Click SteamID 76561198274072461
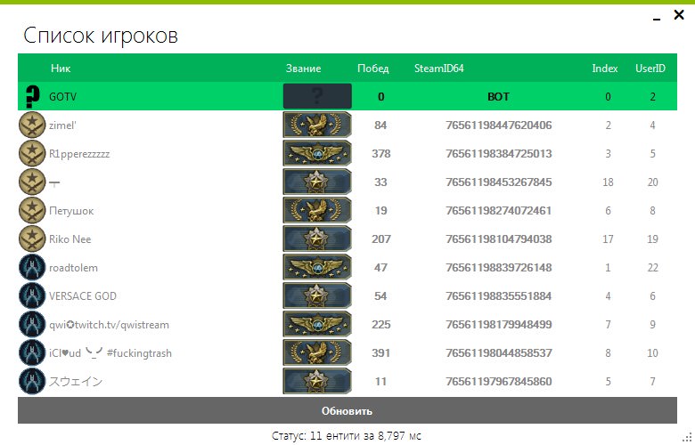The image size is (695, 445). (499, 210)
